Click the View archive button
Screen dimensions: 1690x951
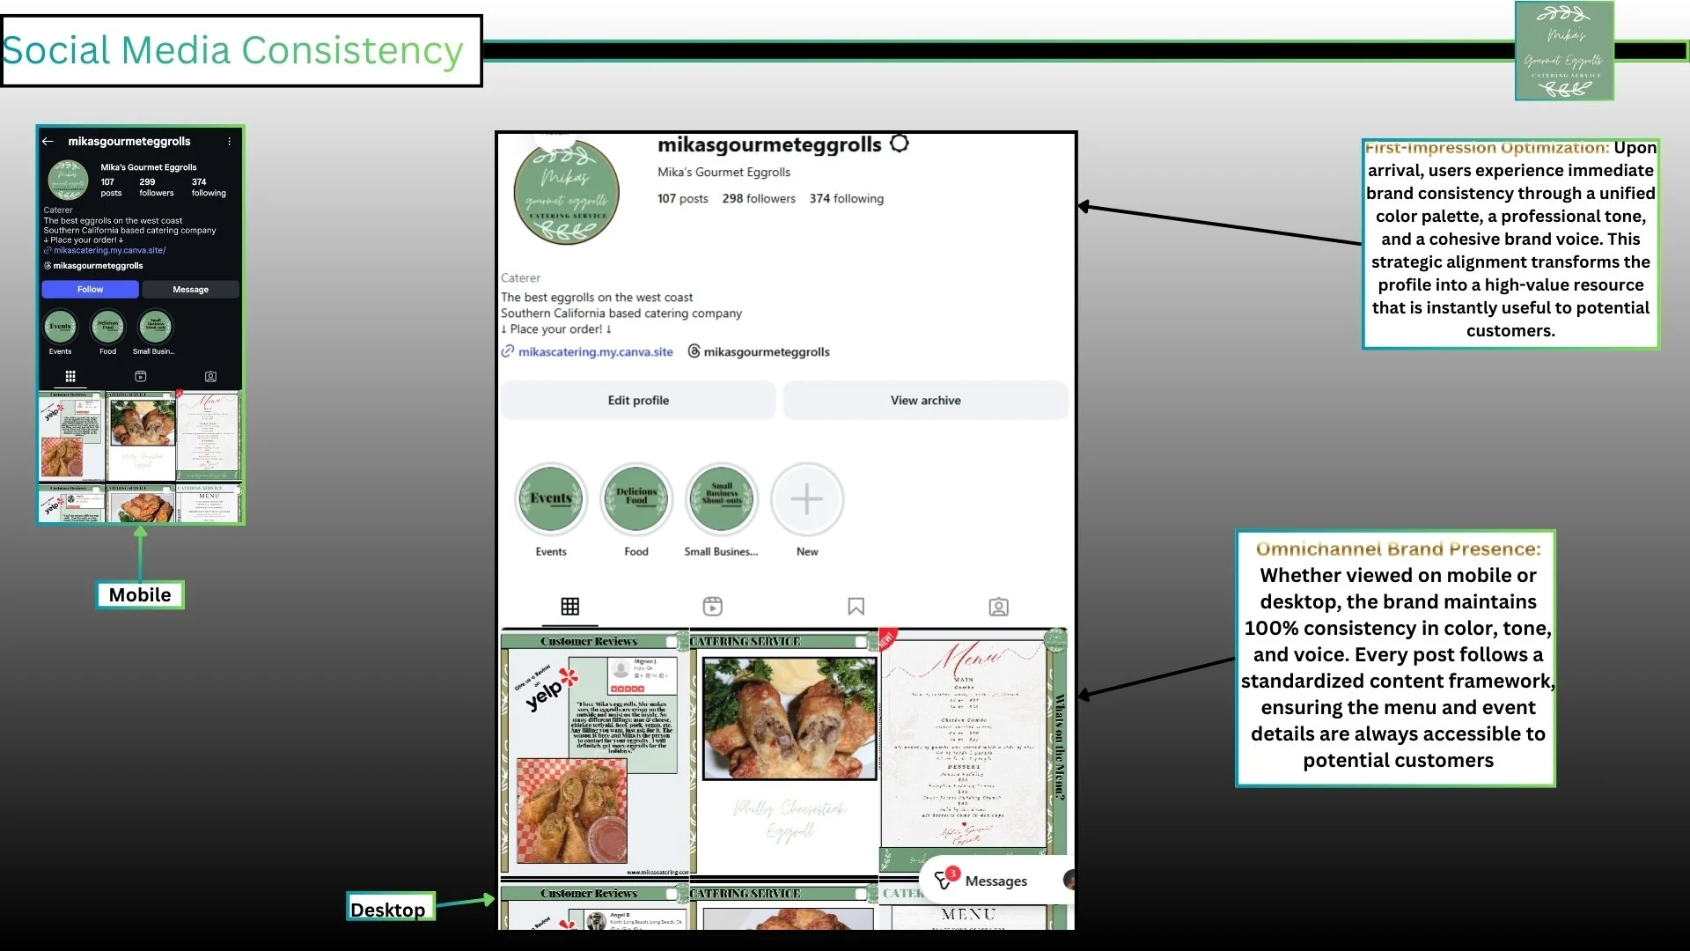coord(925,401)
